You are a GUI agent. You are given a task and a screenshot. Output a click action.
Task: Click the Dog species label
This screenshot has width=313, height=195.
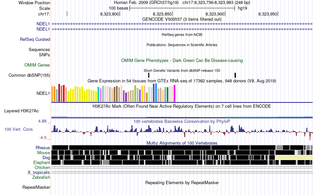(46, 158)
